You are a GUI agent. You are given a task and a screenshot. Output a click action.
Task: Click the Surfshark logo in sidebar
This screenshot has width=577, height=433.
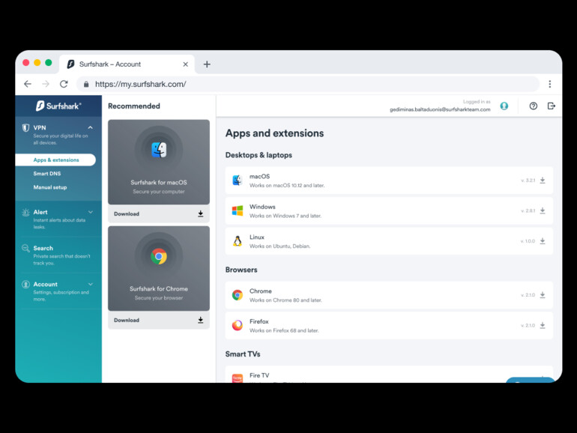click(58, 106)
